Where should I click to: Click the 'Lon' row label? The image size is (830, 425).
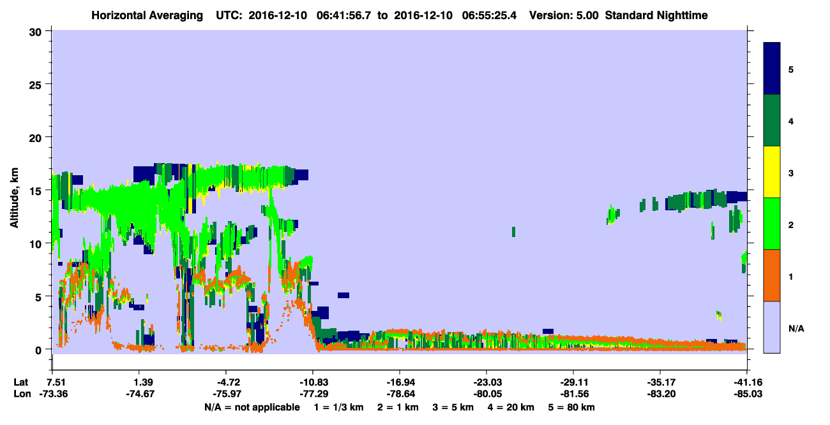click(21, 394)
